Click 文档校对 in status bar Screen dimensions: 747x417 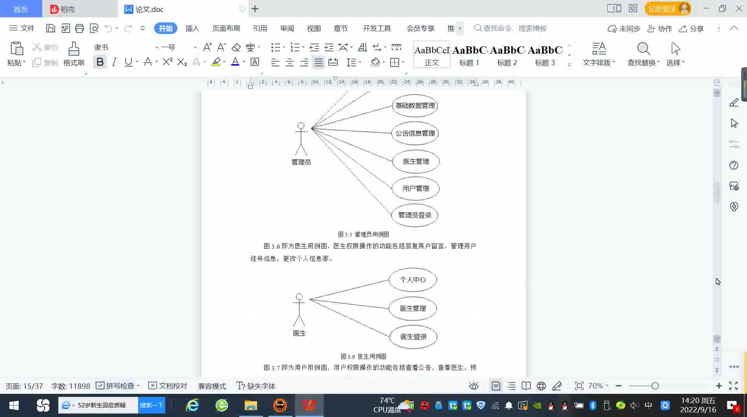(x=168, y=386)
